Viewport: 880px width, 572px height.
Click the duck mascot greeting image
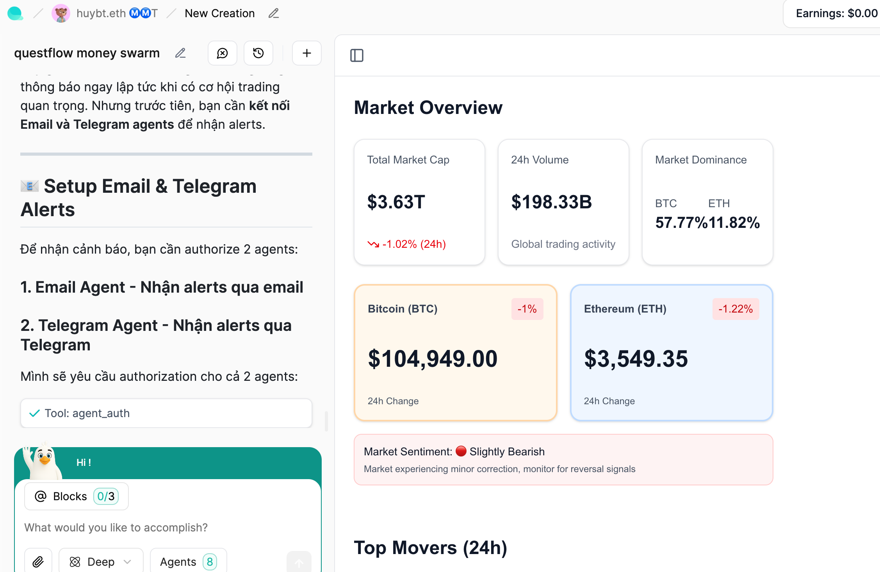coord(42,460)
